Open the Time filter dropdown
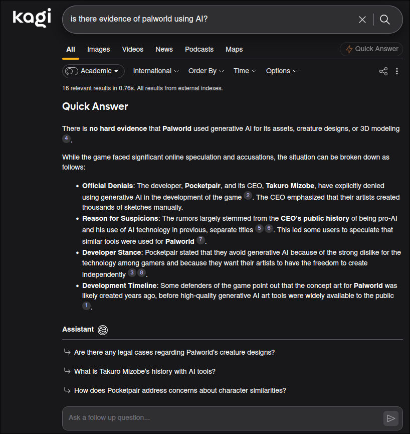Image resolution: width=410 pixels, height=434 pixels. click(245, 71)
